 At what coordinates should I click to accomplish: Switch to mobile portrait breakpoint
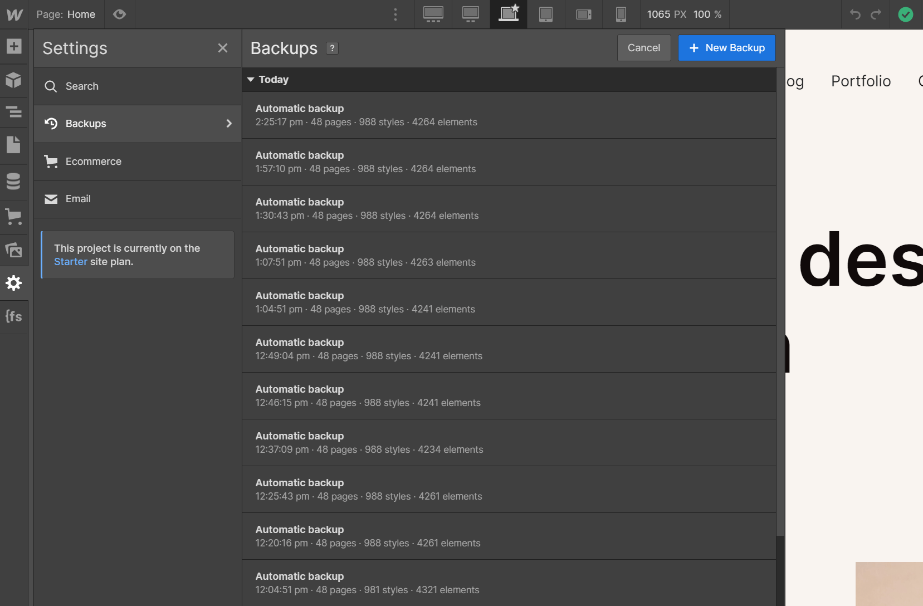click(621, 14)
